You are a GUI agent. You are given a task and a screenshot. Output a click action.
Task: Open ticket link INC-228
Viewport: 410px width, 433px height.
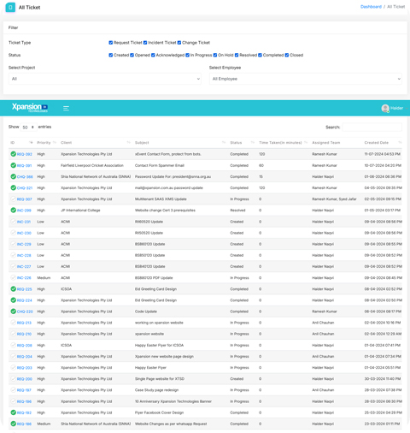pyautogui.click(x=24, y=256)
